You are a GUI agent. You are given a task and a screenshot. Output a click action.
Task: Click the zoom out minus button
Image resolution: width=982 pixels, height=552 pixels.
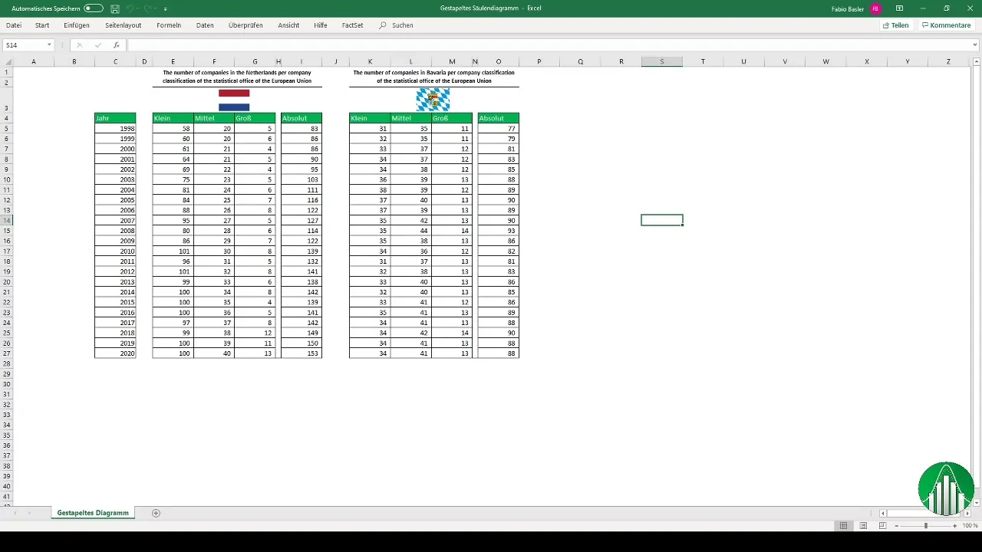(x=897, y=526)
